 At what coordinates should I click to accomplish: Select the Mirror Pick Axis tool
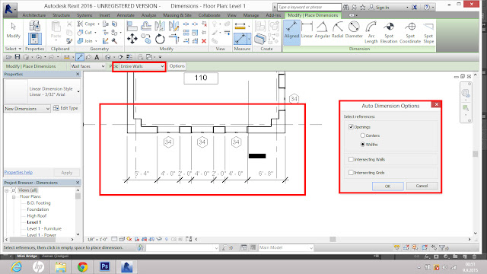click(x=160, y=26)
